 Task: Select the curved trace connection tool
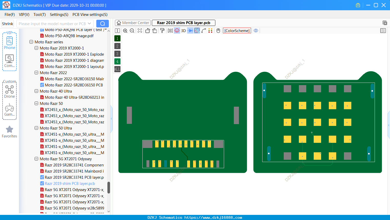204,31
